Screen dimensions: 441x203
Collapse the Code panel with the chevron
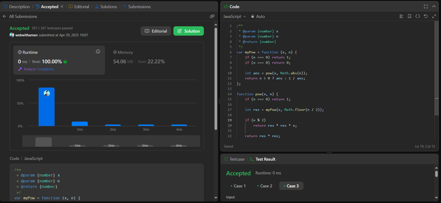434,7
